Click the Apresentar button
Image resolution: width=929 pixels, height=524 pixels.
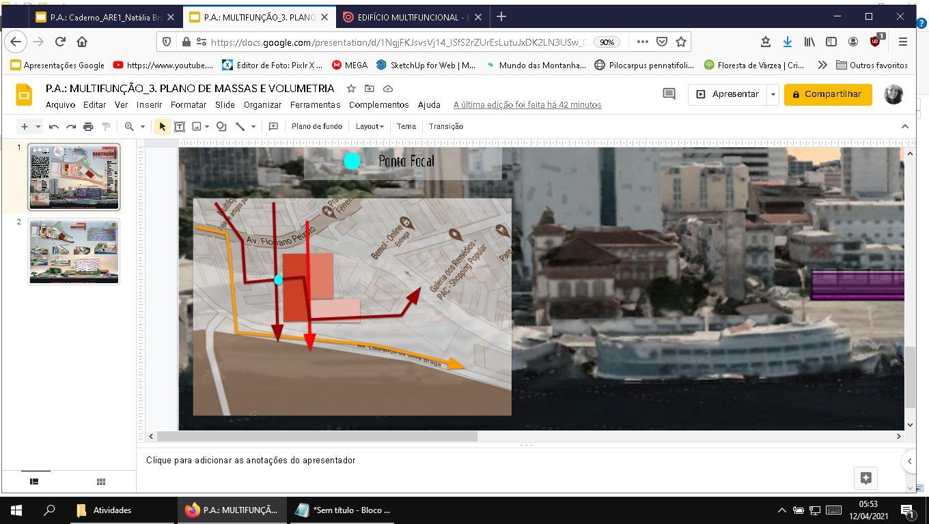(x=727, y=94)
